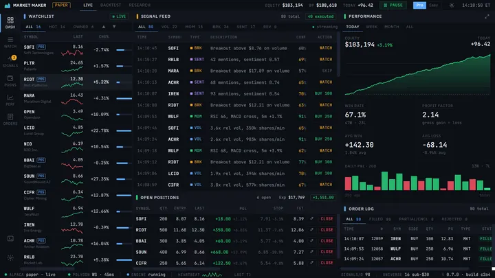Open the Dash sidebar icon
Screen dimensions: 495x278
click(10, 23)
